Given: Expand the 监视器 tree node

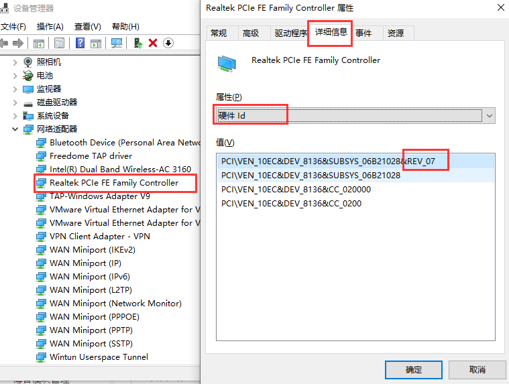Looking at the screenshot, I should [15, 89].
